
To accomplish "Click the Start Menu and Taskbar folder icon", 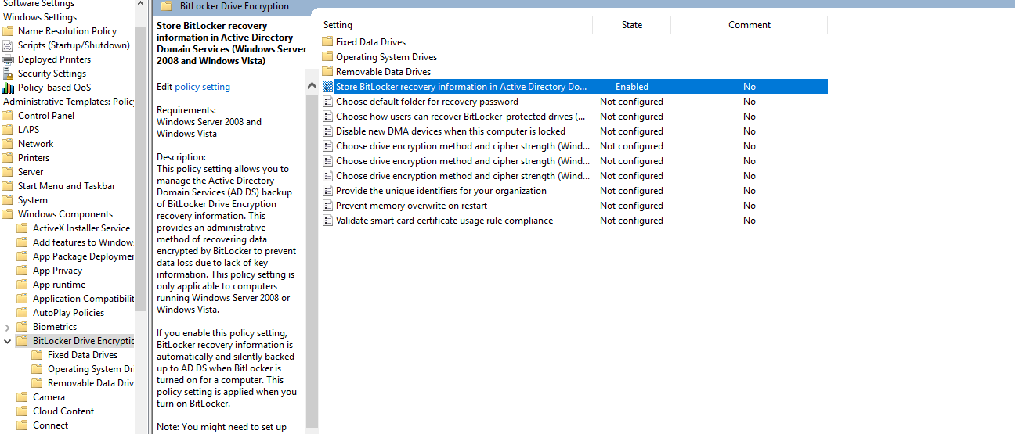I will coord(8,186).
